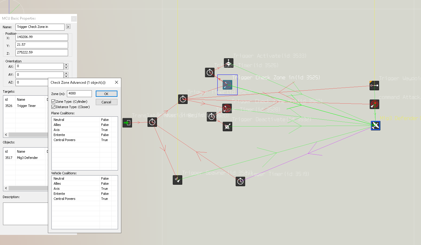This screenshot has height=245, width=421.
Task: Select Axis row in Plane Coalitions
Action: 85,130
